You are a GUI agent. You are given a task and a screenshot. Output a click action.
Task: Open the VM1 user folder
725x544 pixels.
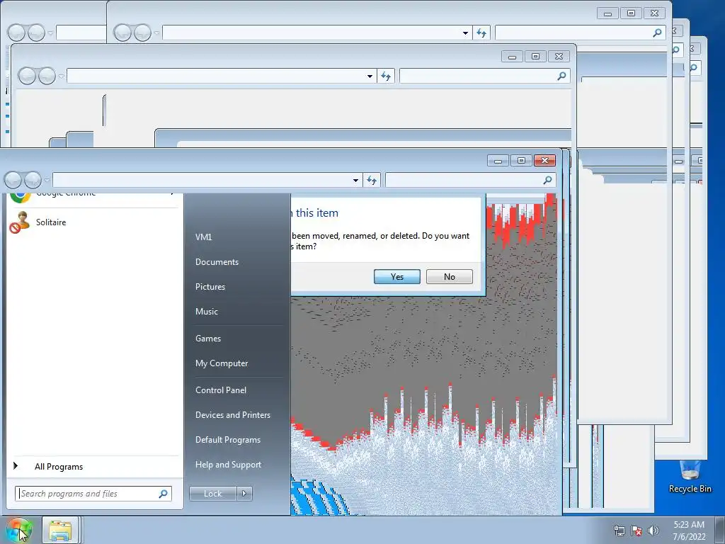coord(203,237)
